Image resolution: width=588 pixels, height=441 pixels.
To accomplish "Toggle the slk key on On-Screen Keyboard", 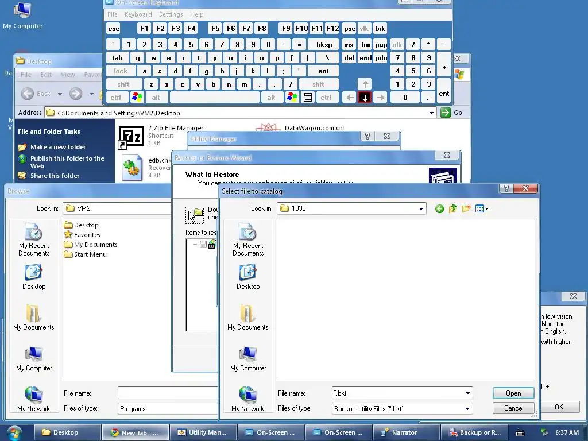I will (363, 29).
